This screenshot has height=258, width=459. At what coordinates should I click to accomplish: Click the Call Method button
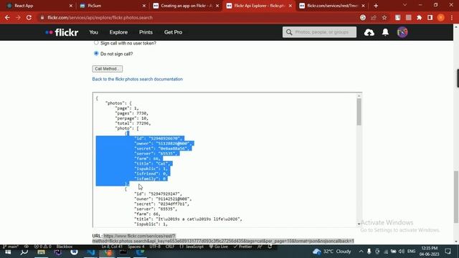(x=108, y=69)
